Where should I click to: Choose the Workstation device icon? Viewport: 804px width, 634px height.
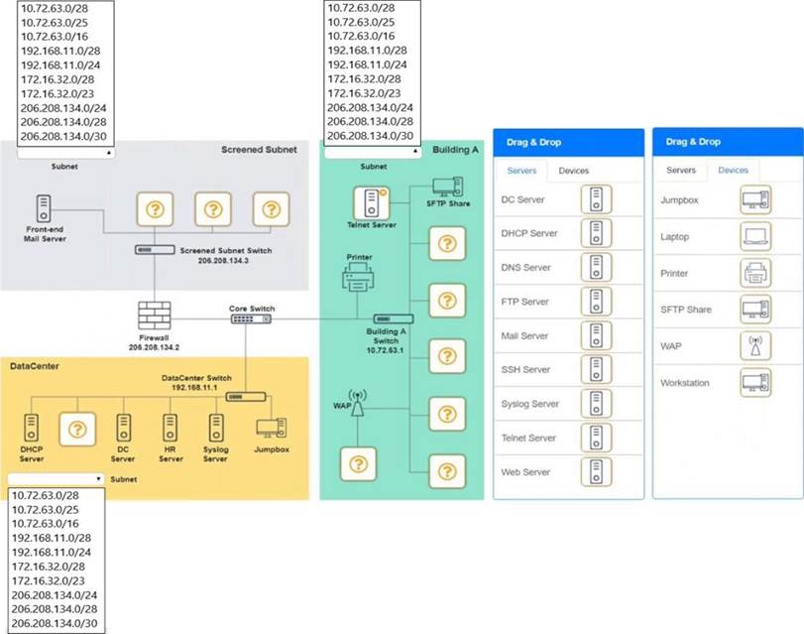755,382
